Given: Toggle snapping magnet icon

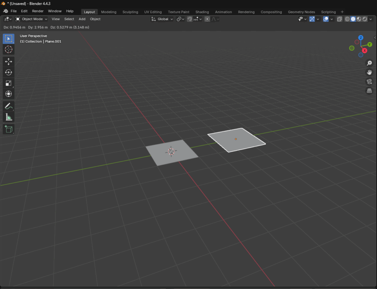Looking at the screenshot, I should (x=190, y=19).
